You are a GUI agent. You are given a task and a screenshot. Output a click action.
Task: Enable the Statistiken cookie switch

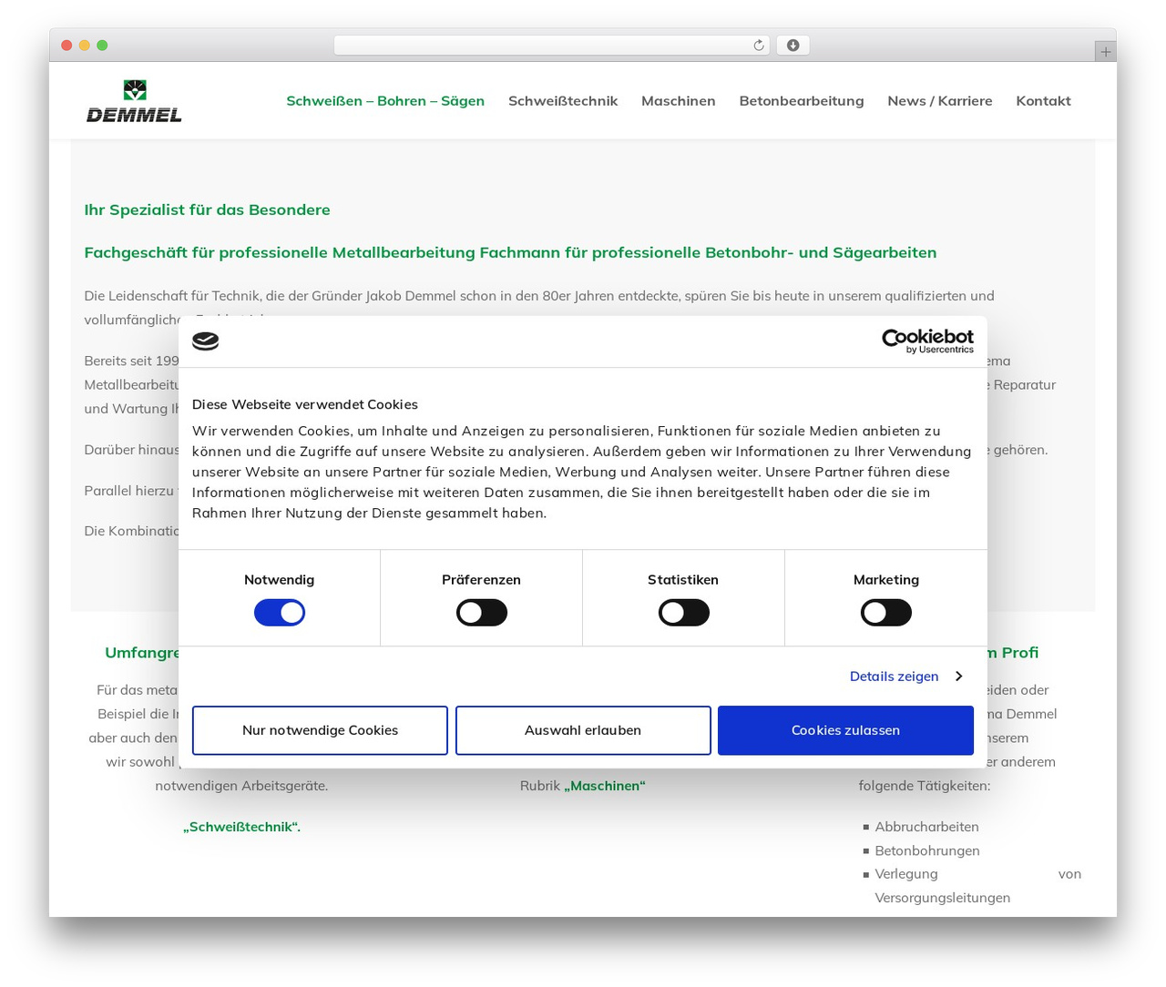pos(684,613)
